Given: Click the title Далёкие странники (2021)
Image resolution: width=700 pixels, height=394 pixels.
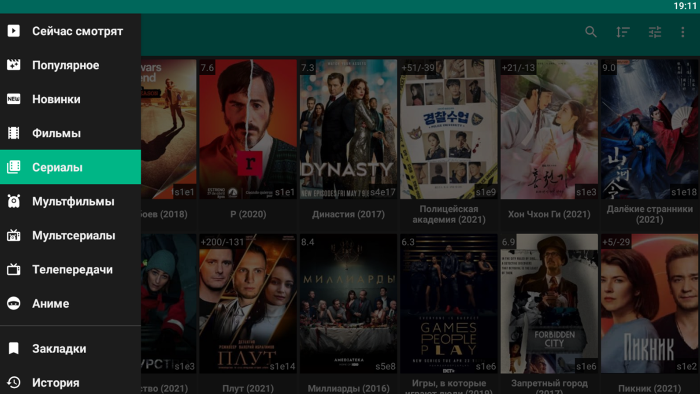Looking at the screenshot, I should (649, 214).
